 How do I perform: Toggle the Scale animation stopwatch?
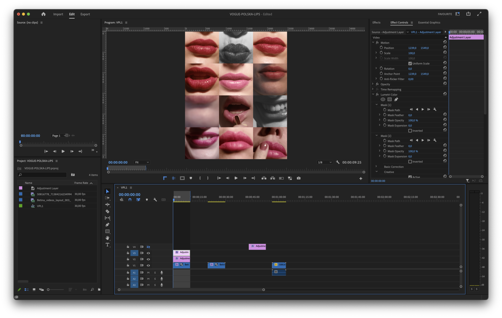pyautogui.click(x=381, y=53)
